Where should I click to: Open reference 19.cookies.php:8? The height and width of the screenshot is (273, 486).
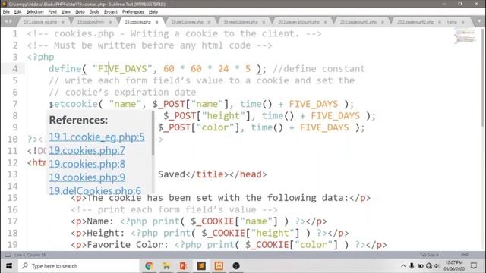click(87, 164)
